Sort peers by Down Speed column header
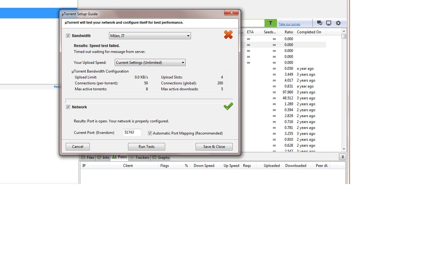 pyautogui.click(x=203, y=166)
